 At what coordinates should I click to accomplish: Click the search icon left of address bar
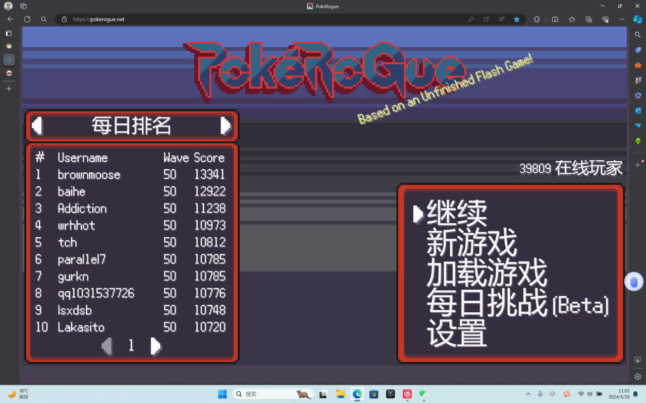click(x=44, y=19)
